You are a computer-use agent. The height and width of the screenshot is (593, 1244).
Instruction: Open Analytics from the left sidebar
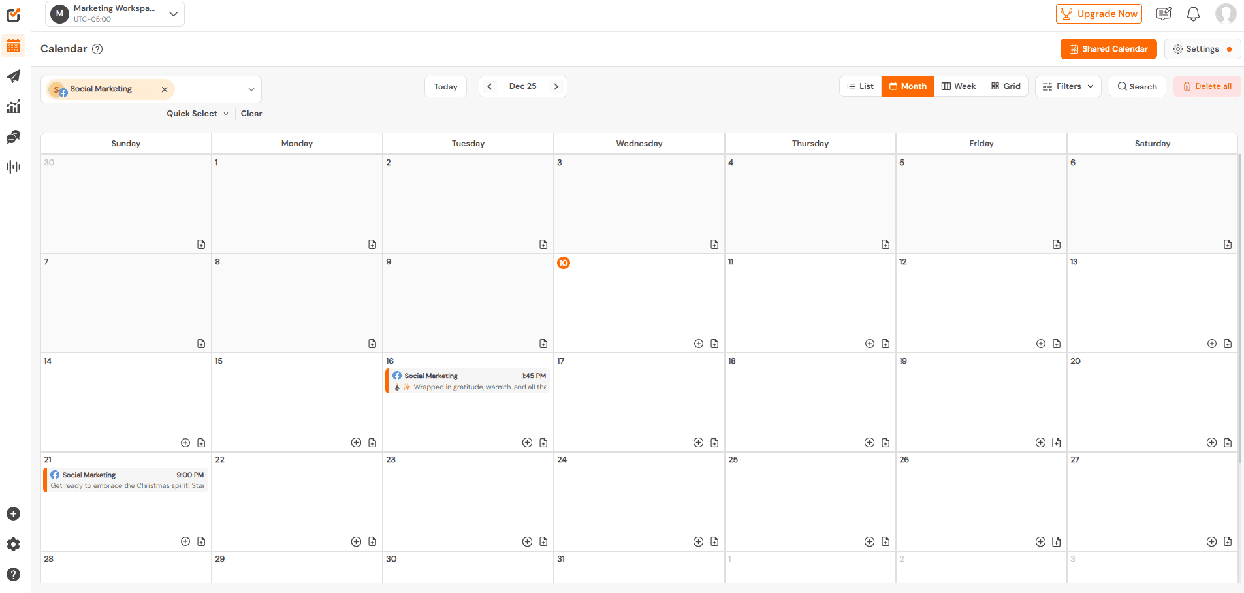[13, 106]
